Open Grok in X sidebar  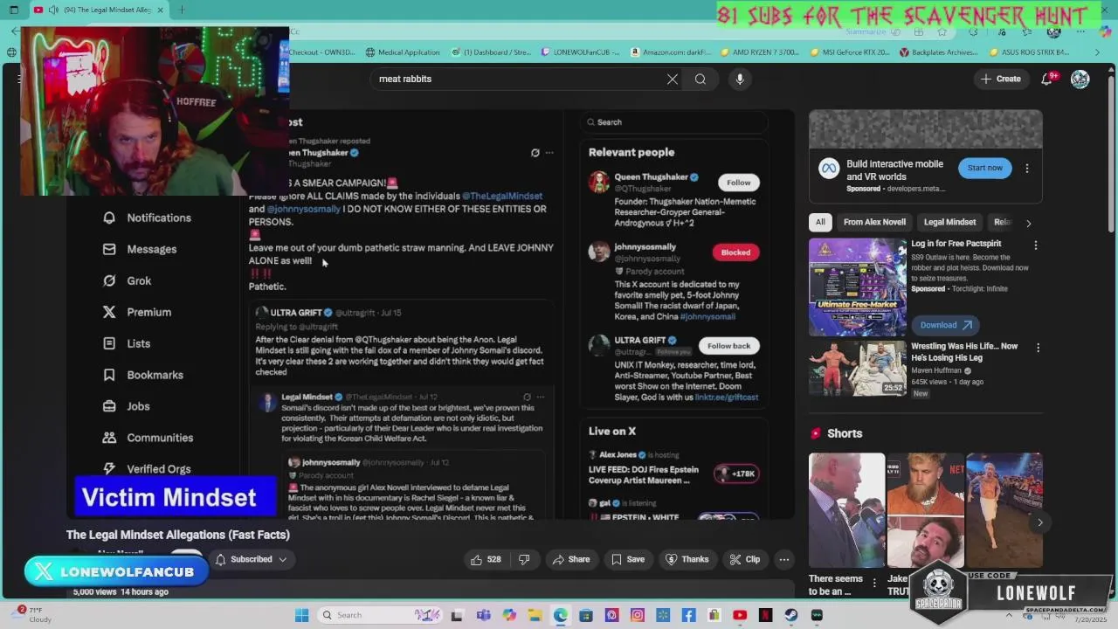pos(127,280)
